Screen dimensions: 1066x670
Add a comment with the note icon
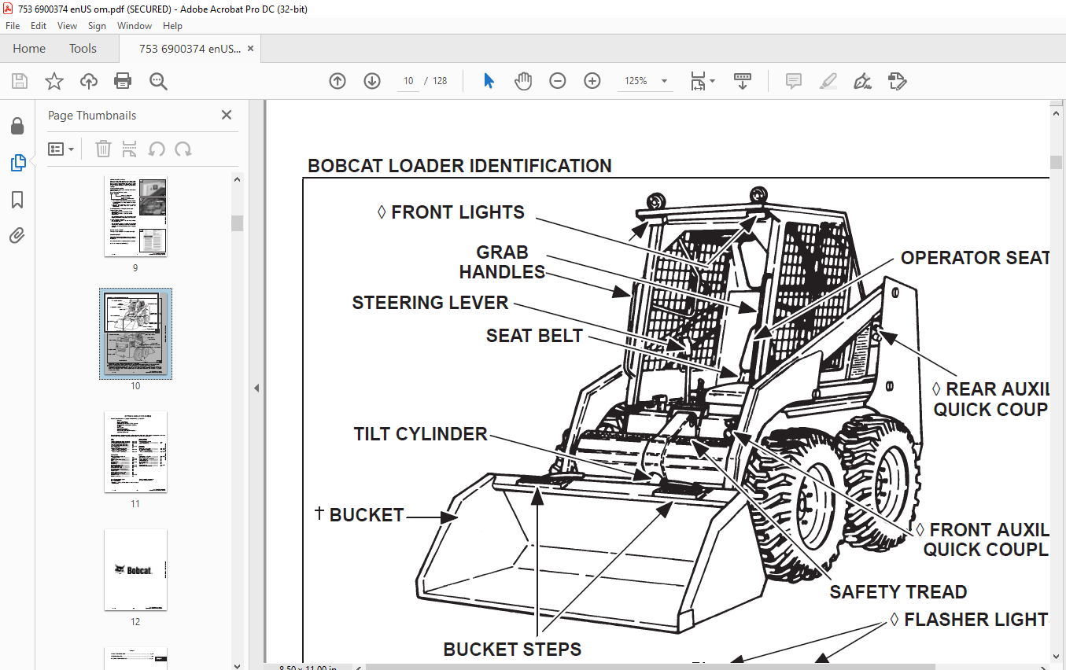793,81
